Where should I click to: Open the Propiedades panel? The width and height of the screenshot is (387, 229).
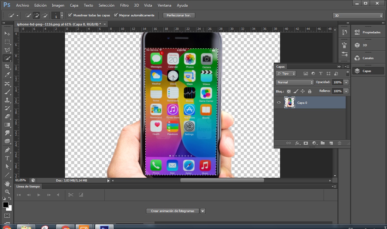(368, 32)
